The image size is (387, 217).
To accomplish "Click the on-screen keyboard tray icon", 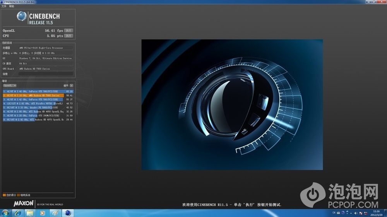I will pyautogui.click(x=338, y=213).
